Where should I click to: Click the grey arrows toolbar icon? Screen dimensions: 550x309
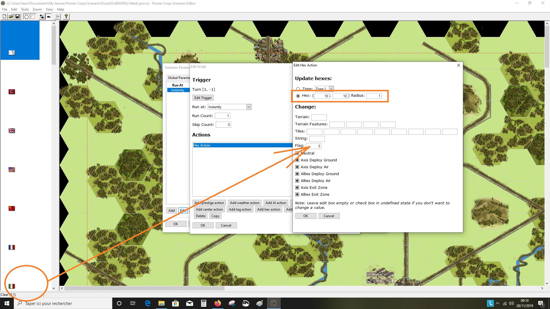click(57, 17)
